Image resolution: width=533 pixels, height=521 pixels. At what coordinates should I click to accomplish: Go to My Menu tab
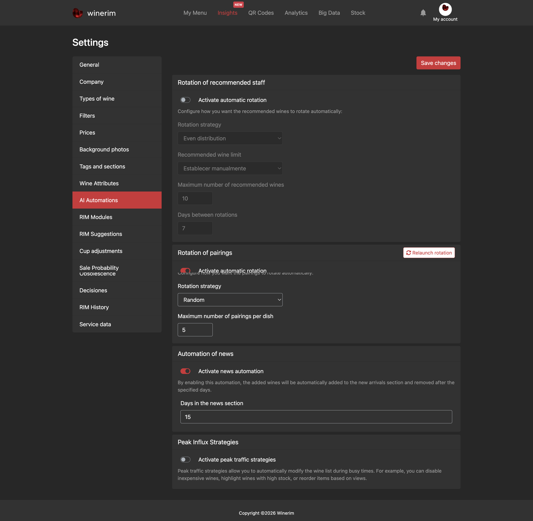pyautogui.click(x=195, y=13)
